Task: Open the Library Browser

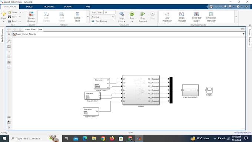Action: [x=31, y=17]
